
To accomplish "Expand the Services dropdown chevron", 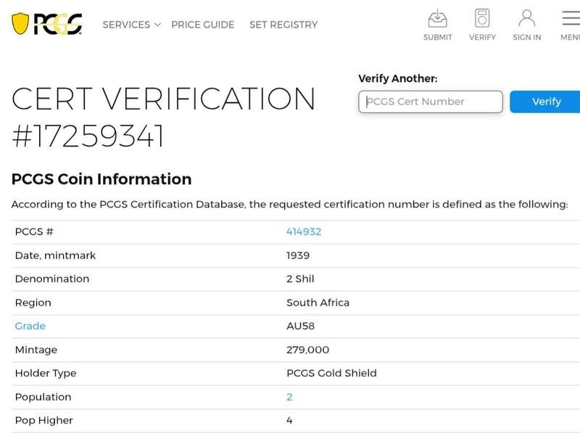I will coord(157,25).
